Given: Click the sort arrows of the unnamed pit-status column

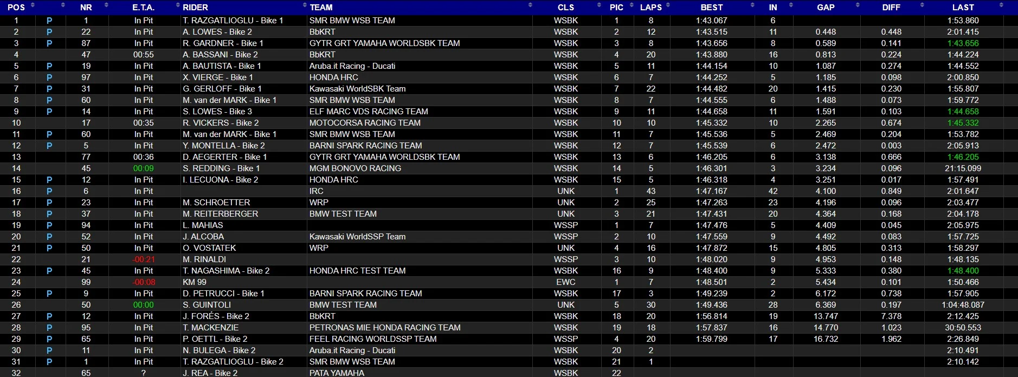Looking at the screenshot, I should [63, 5].
